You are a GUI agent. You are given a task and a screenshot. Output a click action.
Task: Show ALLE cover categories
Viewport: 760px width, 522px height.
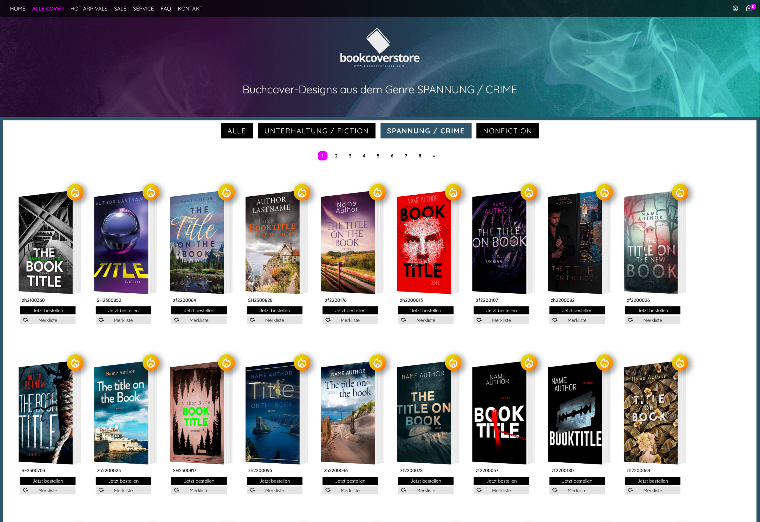tap(236, 131)
